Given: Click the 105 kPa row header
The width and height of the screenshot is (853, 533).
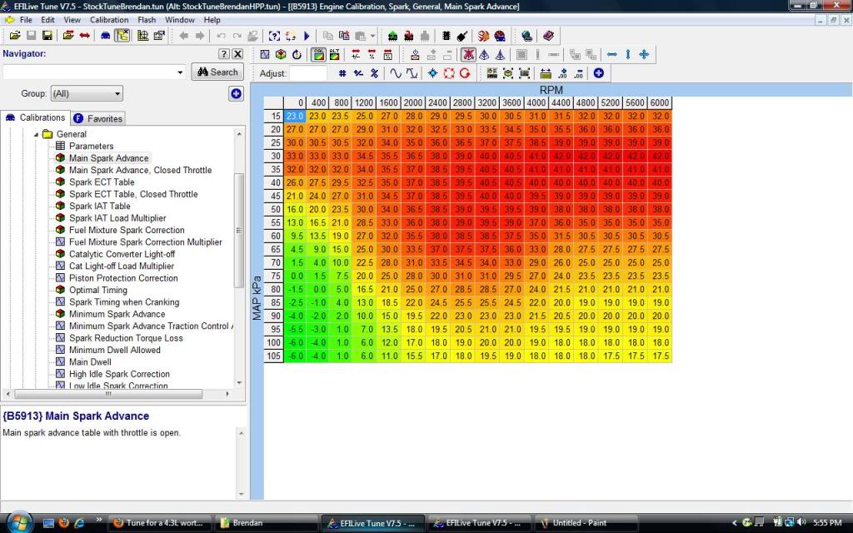Looking at the screenshot, I should pos(273,356).
